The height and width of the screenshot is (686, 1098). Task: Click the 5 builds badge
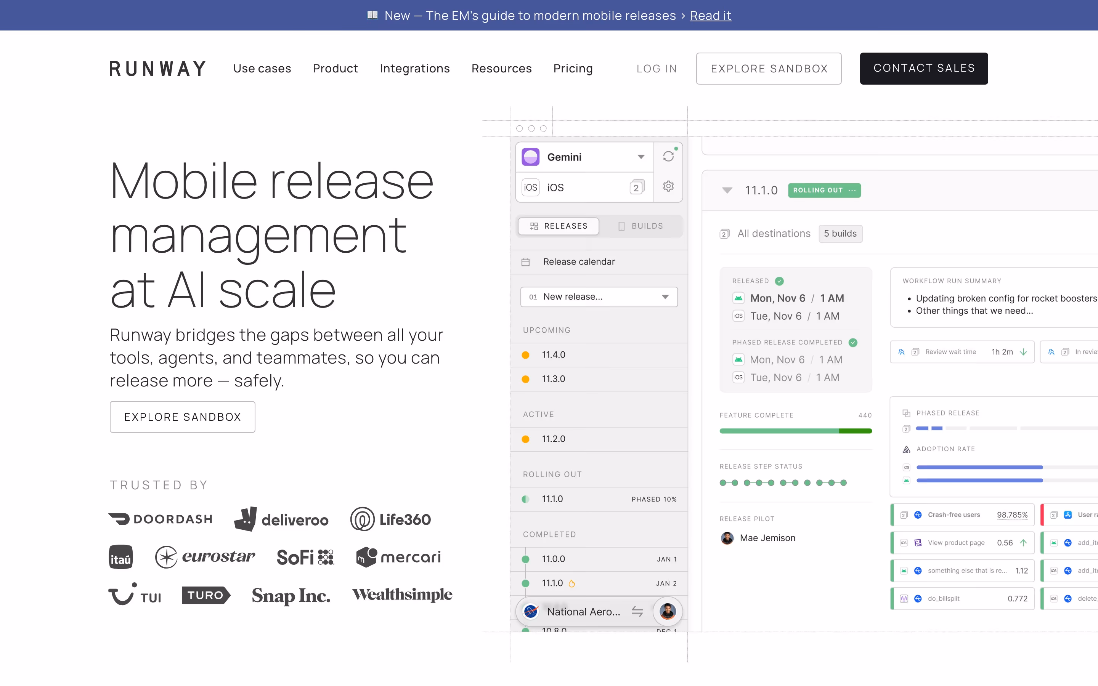pyautogui.click(x=840, y=234)
